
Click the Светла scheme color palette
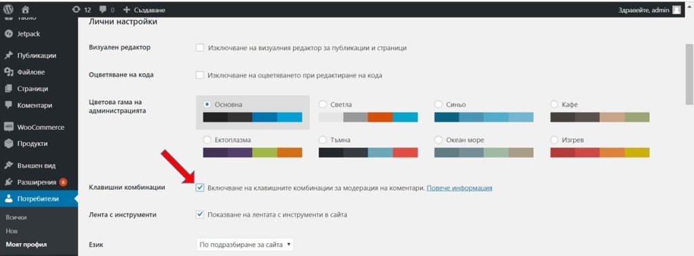368,117
